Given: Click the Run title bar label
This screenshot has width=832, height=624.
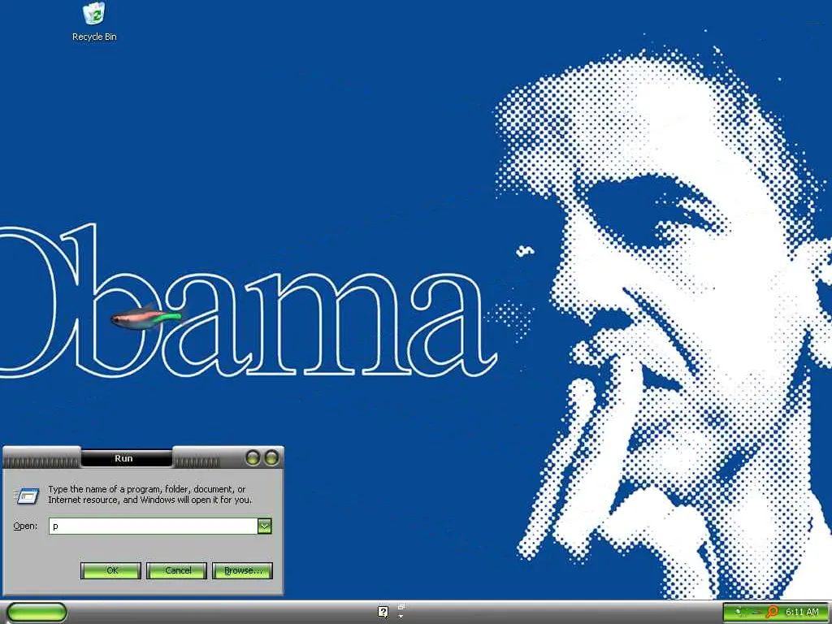Looking at the screenshot, I should pyautogui.click(x=123, y=458).
